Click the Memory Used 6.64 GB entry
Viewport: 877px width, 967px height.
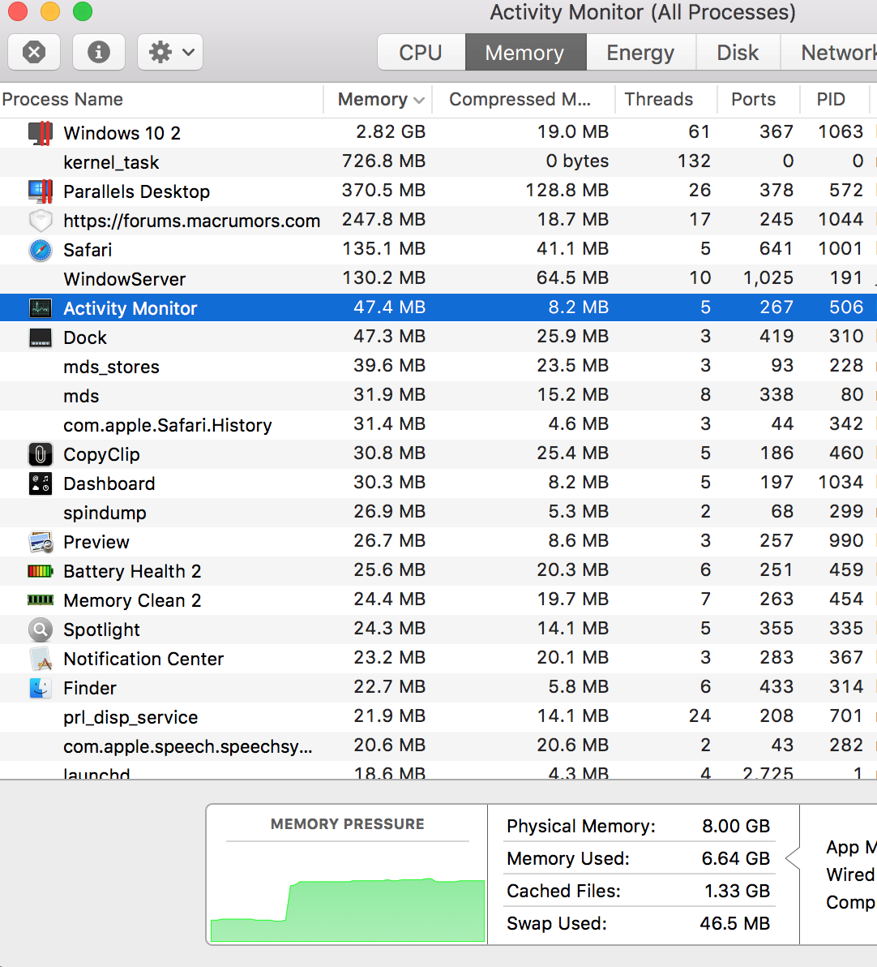point(639,858)
